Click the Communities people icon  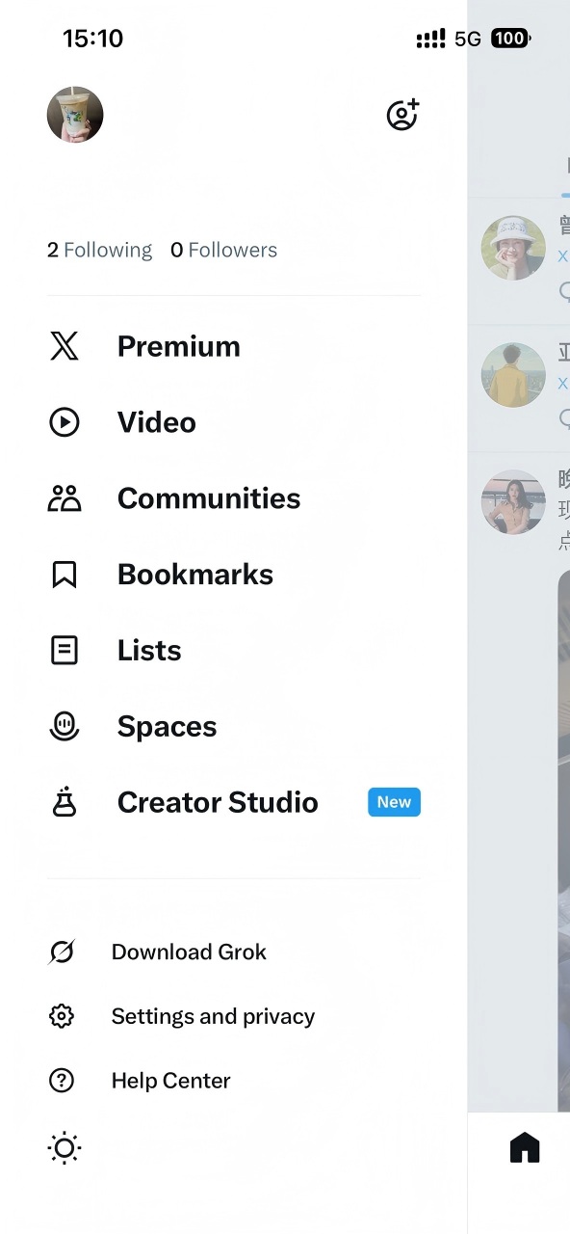(x=64, y=498)
